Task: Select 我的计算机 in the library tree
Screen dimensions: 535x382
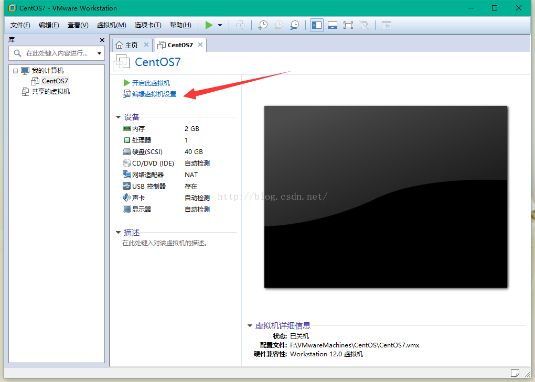Action: click(47, 71)
